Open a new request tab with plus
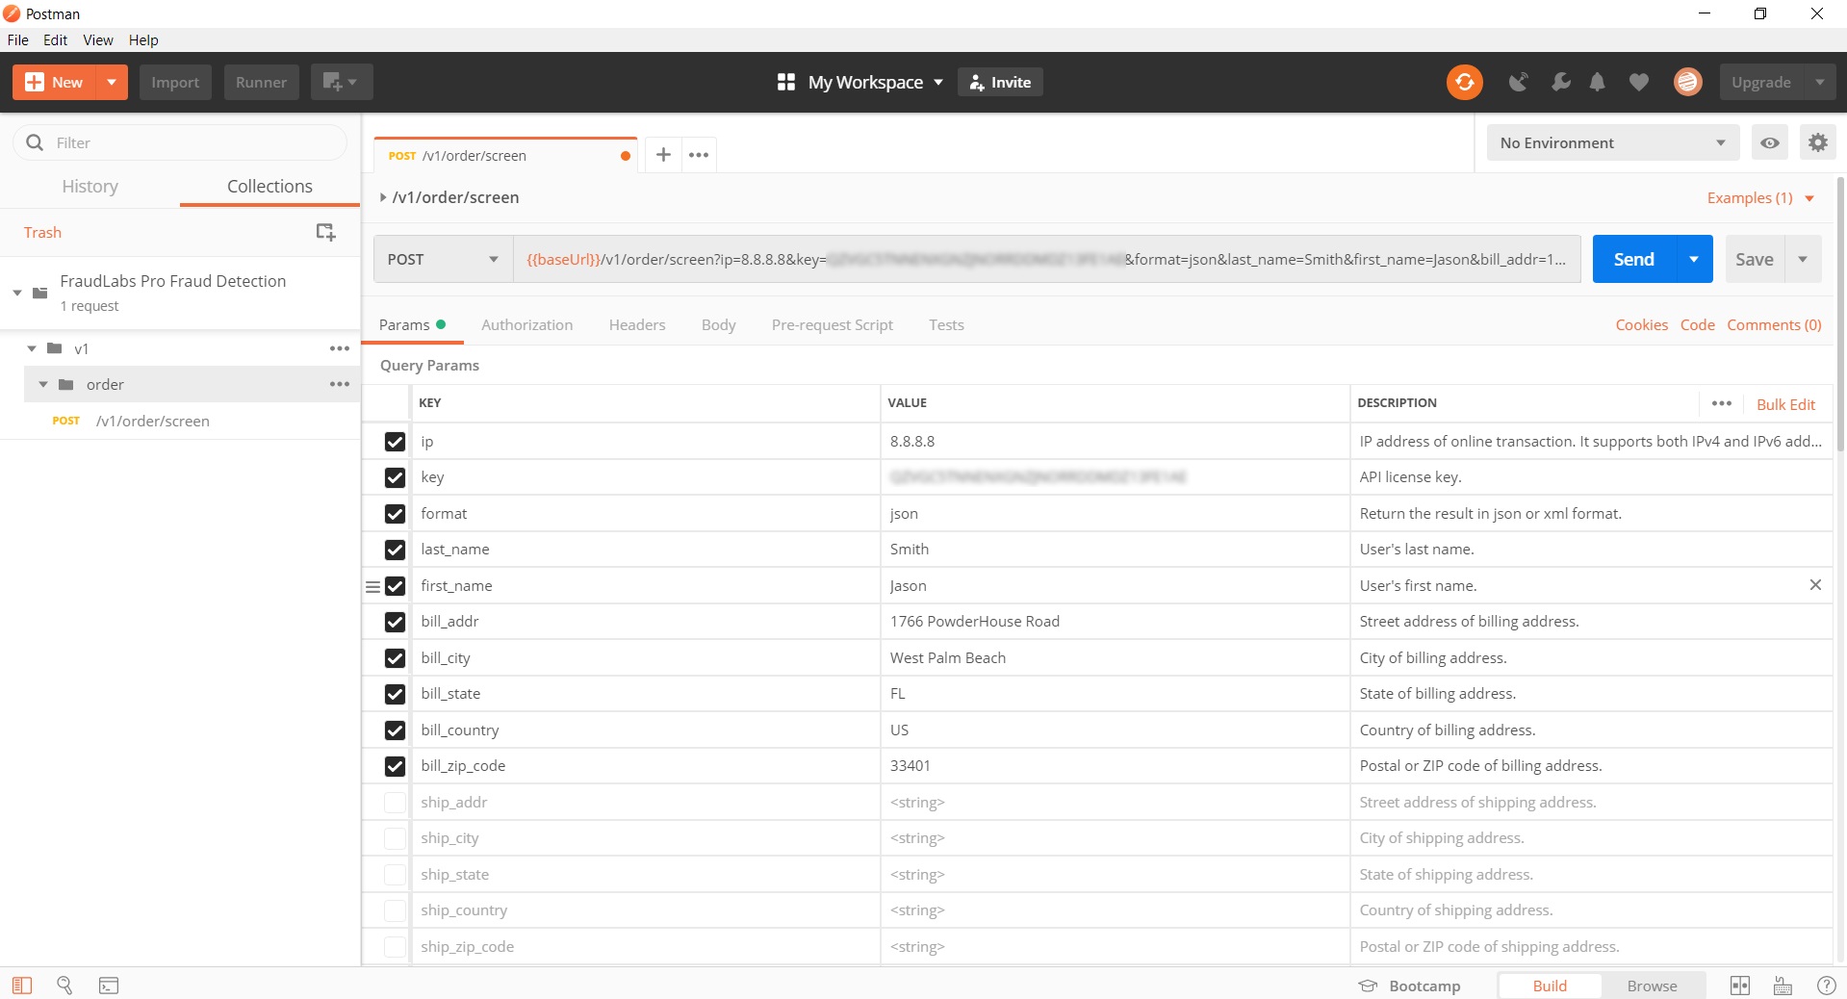This screenshot has height=999, width=1847. [x=663, y=154]
